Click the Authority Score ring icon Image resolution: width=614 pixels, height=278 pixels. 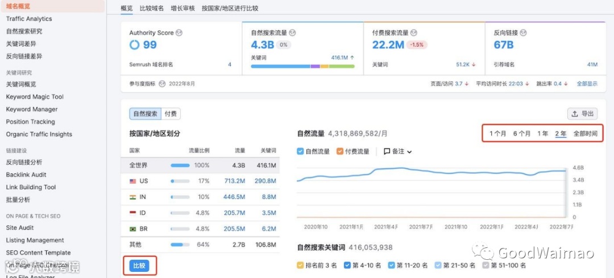pos(134,45)
